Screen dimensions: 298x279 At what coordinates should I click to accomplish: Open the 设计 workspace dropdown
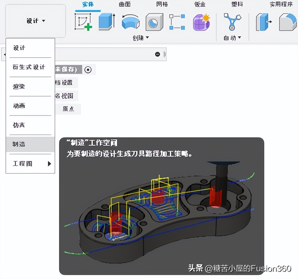click(36, 21)
